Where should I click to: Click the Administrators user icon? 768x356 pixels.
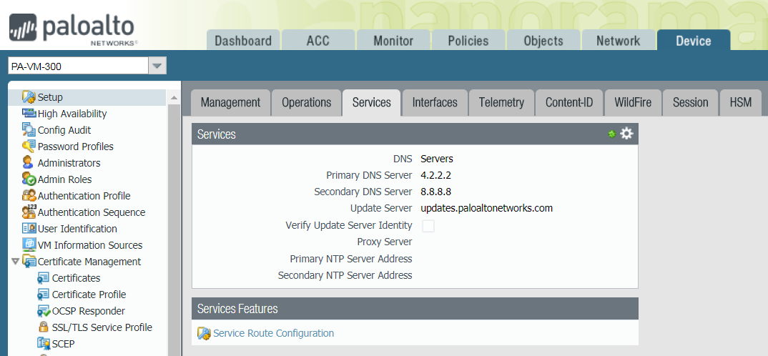pyautogui.click(x=29, y=163)
